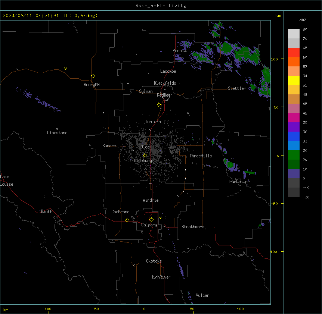Image resolution: width=322 pixels, height=314 pixels.
Task: Click the Lacombe town label
Action: 168,71
